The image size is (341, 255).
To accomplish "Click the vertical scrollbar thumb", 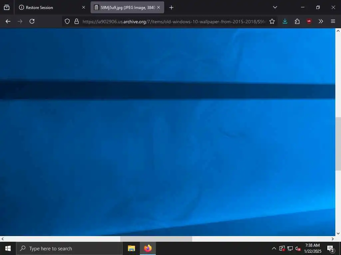I will tap(338, 144).
